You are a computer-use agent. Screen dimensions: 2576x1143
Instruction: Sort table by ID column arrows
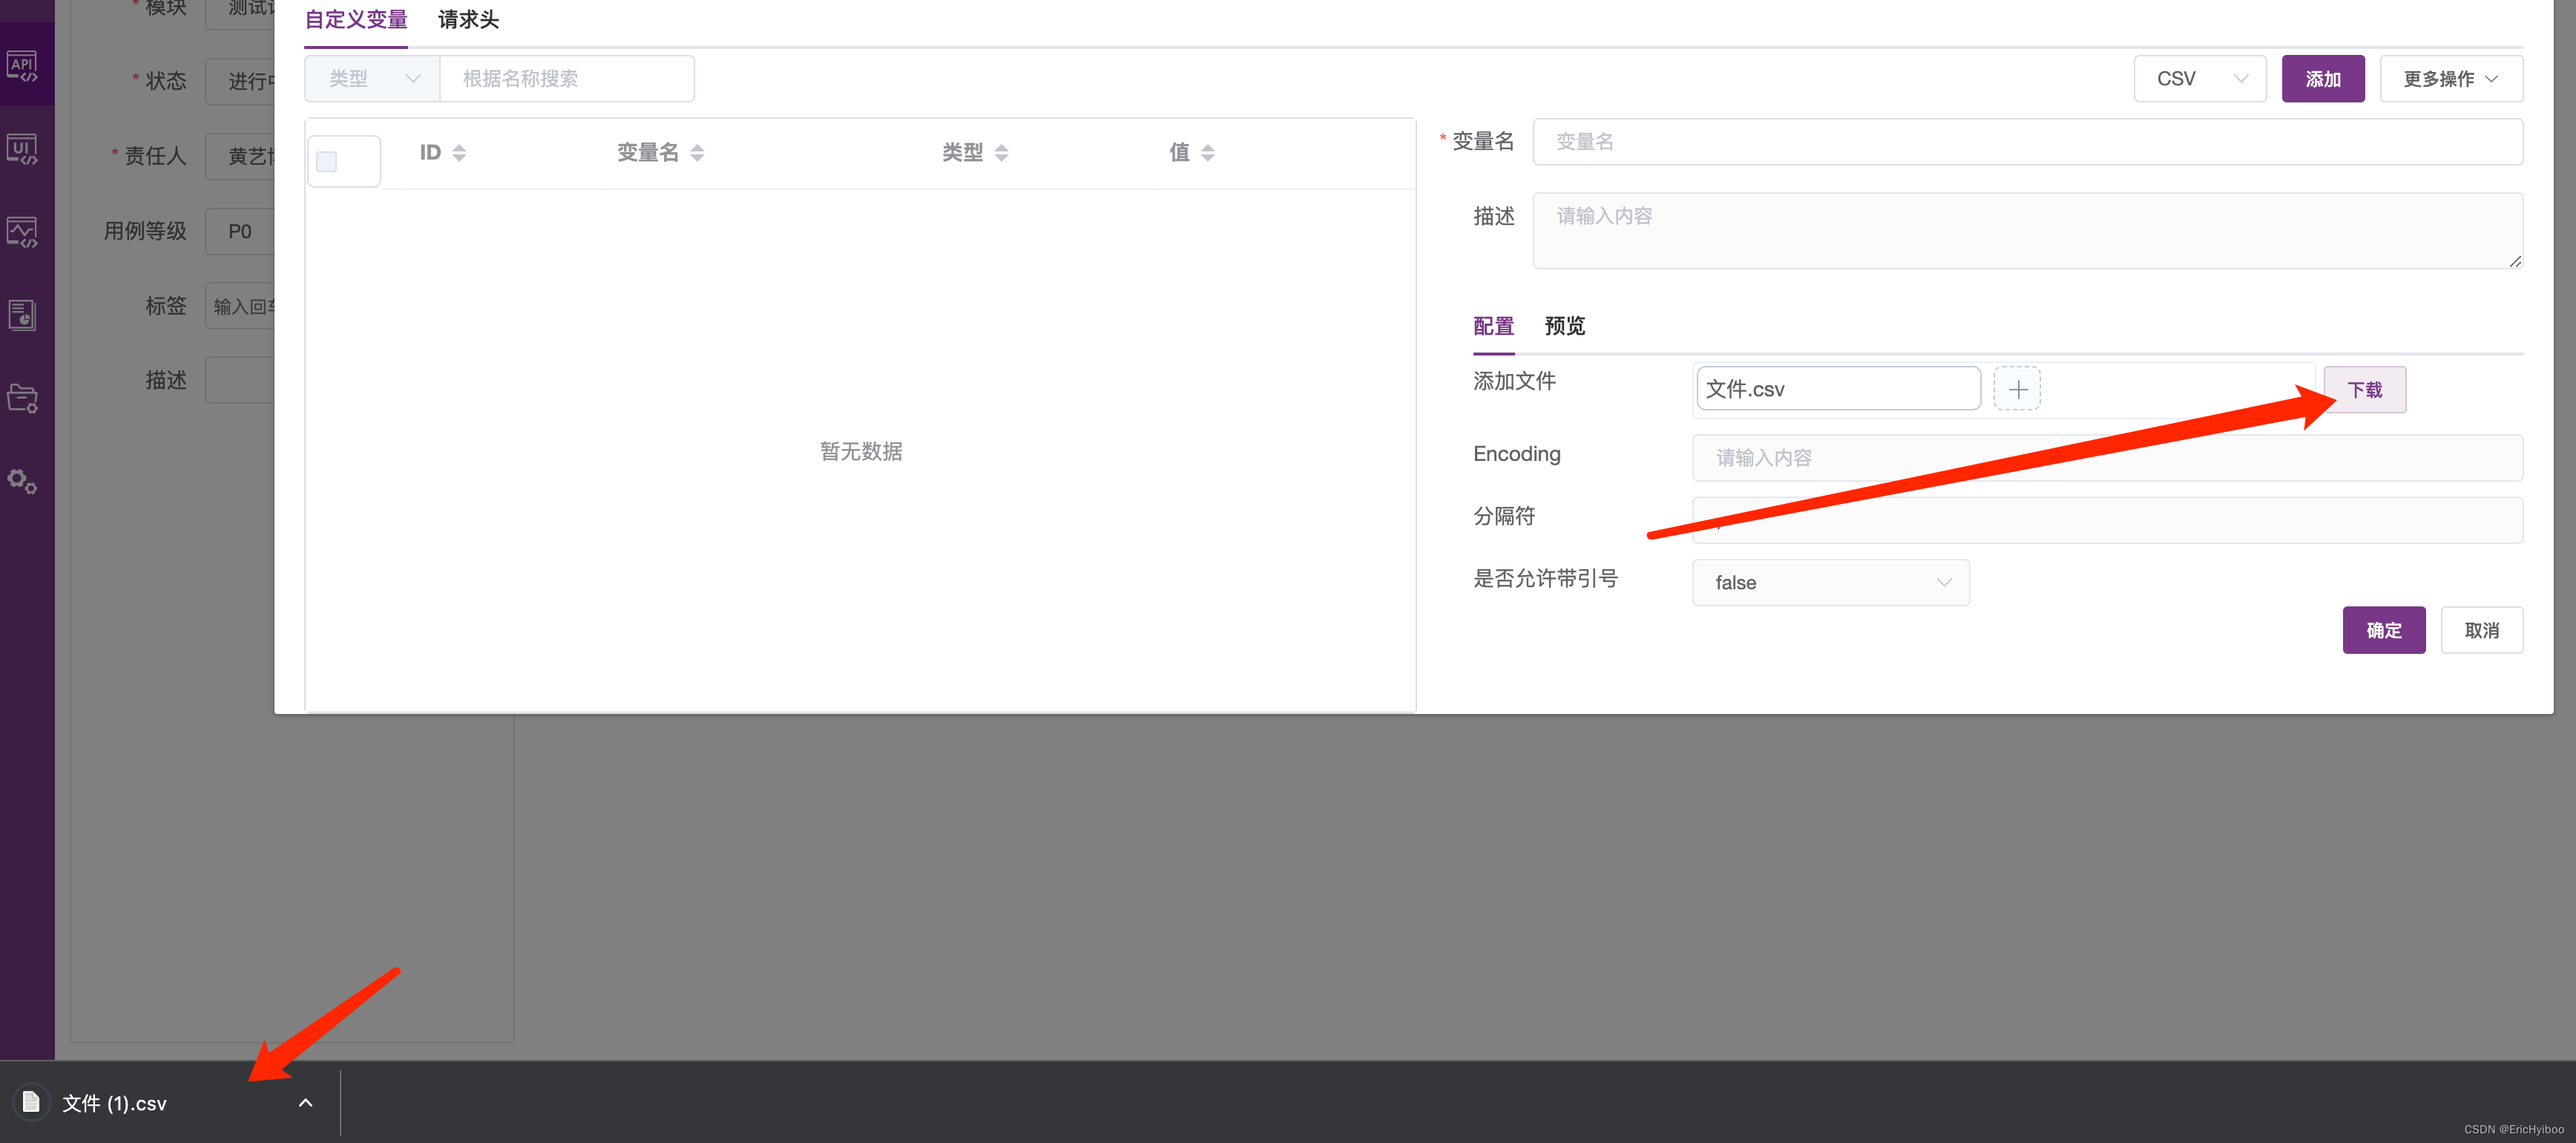(x=459, y=153)
